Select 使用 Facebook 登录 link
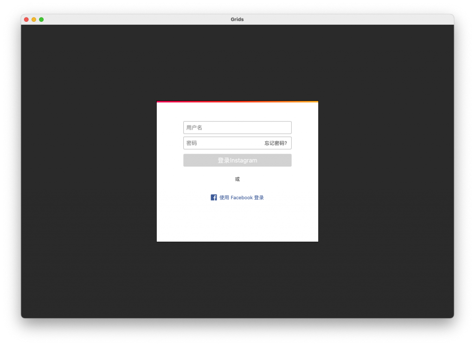The height and width of the screenshot is (346, 475). coord(241,197)
